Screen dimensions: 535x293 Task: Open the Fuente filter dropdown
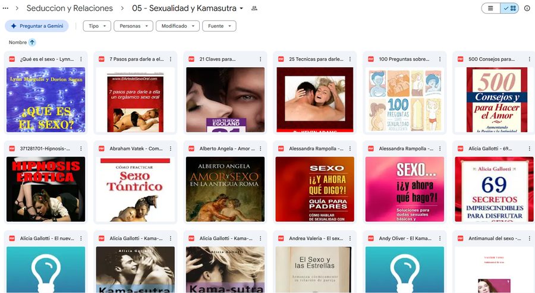pos(219,26)
